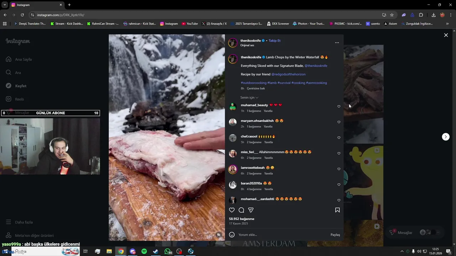The height and width of the screenshot is (256, 456).
Task: Click the install app icon in address bar
Action: (x=384, y=15)
